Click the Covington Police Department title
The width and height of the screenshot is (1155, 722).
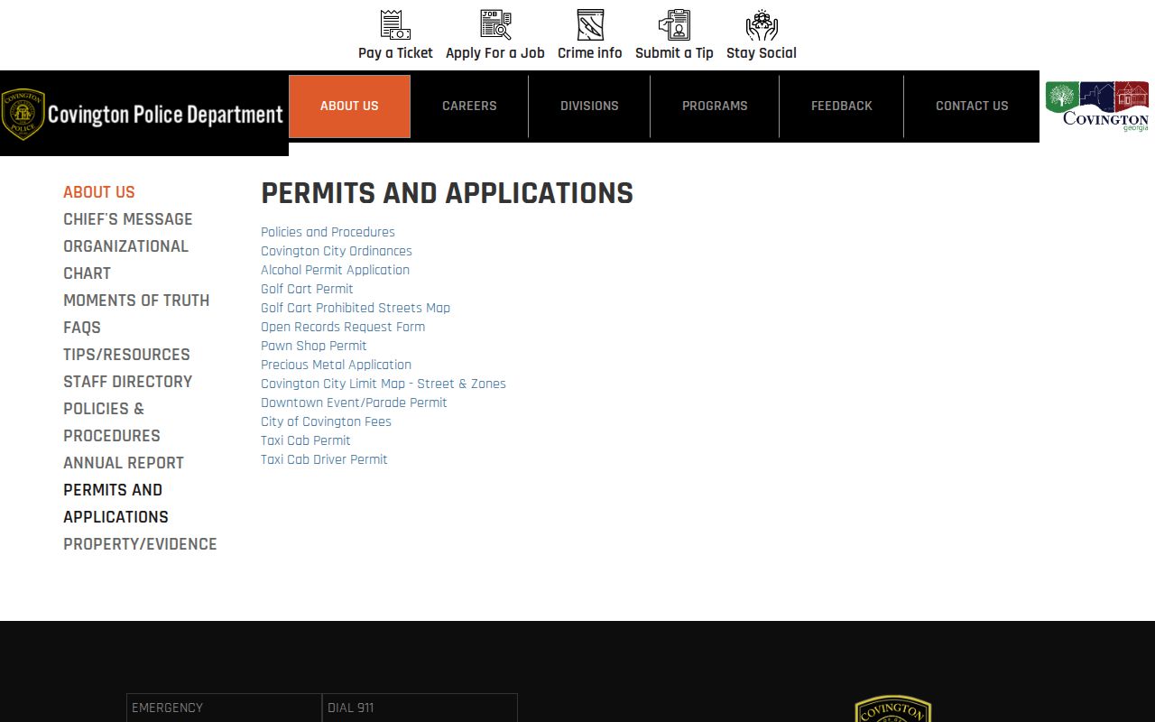[165, 115]
